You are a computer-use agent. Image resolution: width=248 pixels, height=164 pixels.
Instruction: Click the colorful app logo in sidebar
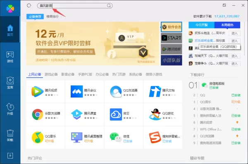(10, 8)
